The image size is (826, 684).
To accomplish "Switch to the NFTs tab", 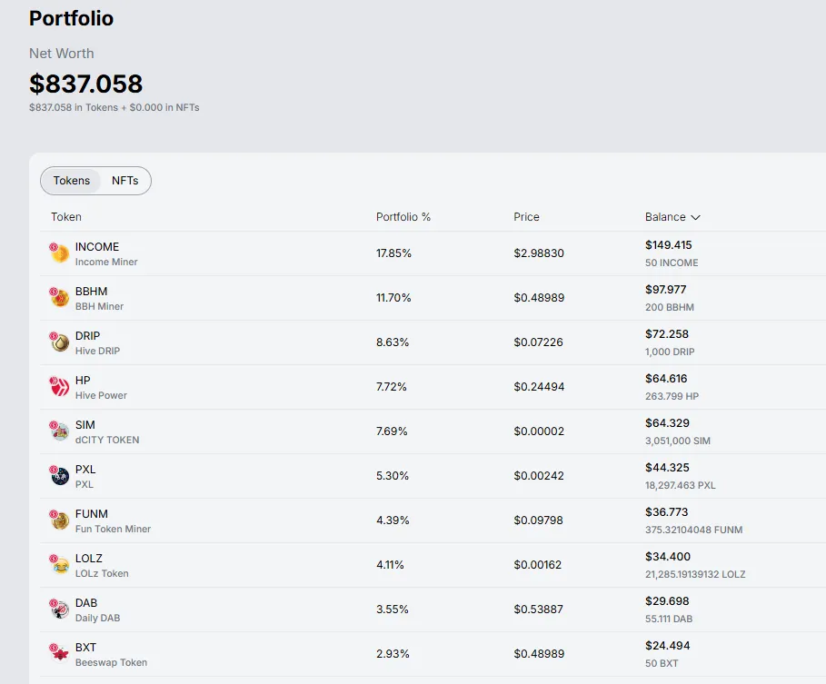I will [x=124, y=181].
